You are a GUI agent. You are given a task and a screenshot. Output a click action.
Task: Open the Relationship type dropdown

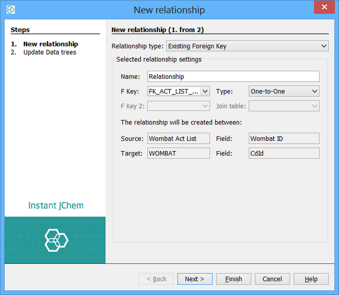point(247,46)
